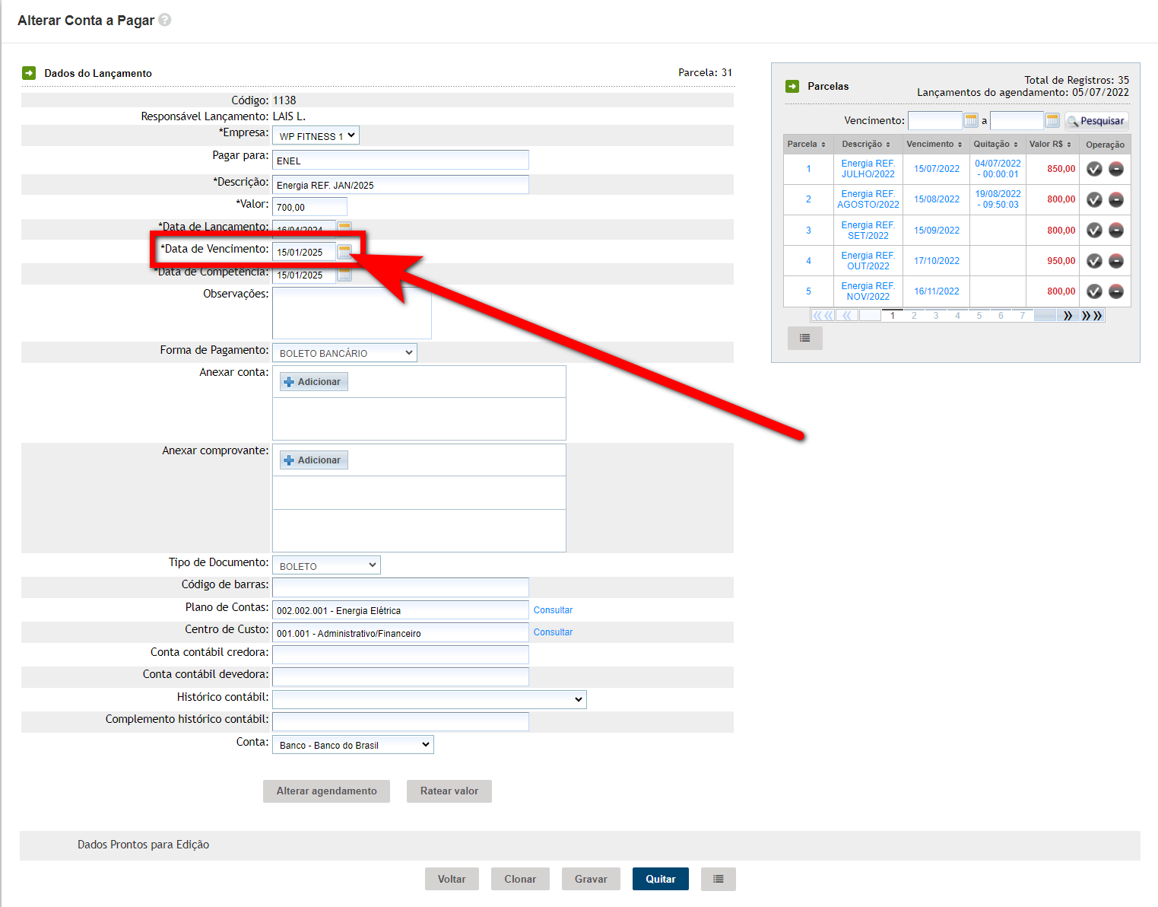The height and width of the screenshot is (907, 1158).
Task: Expand the Conta dropdown Banco do Brasil
Action: tap(353, 745)
